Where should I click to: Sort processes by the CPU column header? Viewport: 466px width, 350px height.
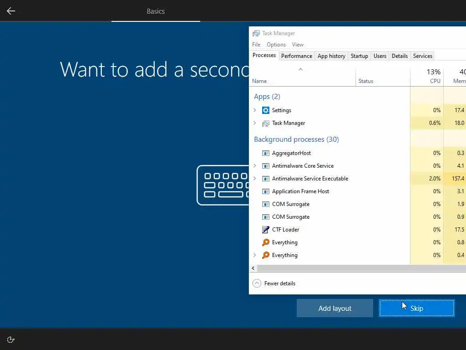coord(427,77)
